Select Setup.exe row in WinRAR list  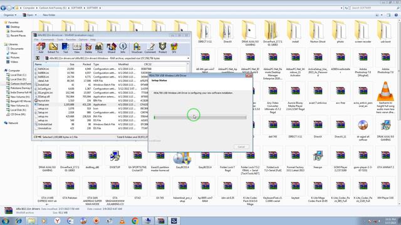pos(91,104)
